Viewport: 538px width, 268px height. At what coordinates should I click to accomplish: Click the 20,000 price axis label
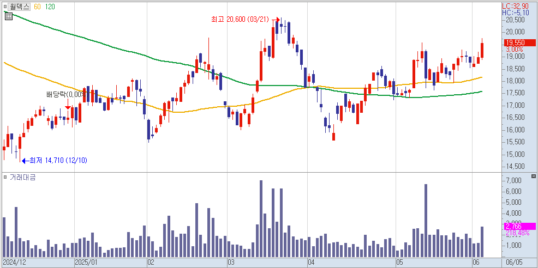tap(515, 32)
